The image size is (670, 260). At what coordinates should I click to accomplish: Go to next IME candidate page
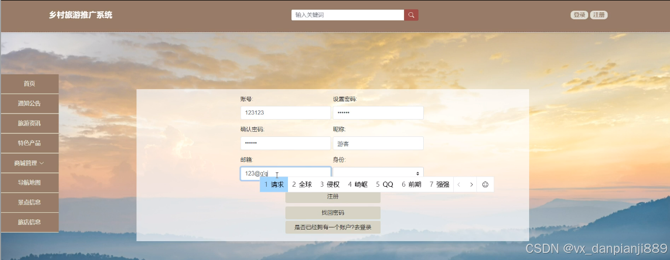tap(472, 185)
